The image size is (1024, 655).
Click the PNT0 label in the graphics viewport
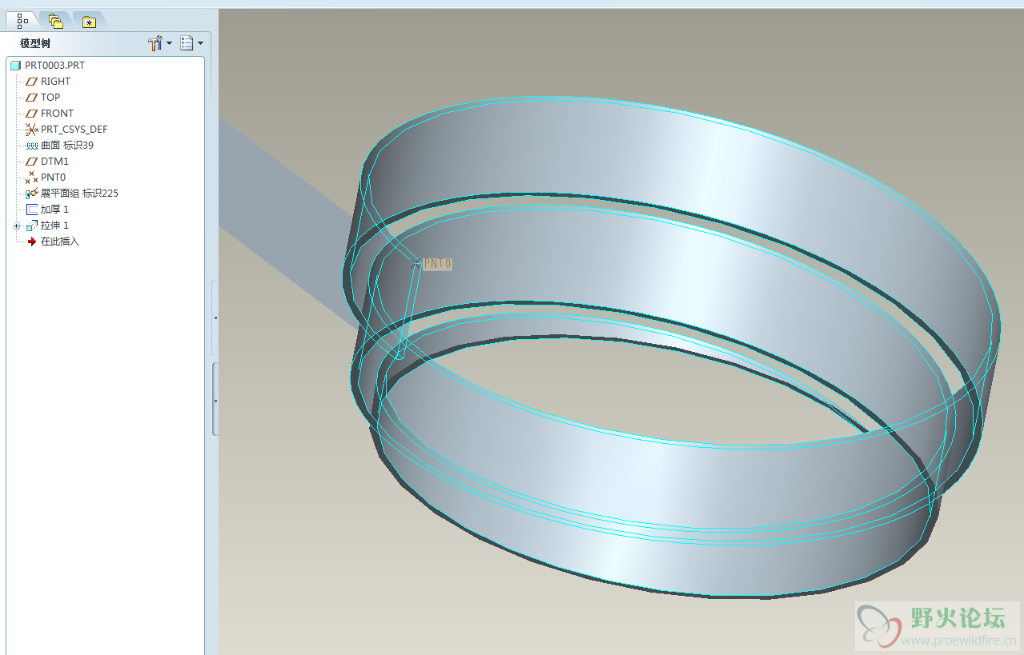point(437,263)
